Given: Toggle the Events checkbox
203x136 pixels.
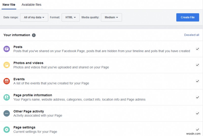Looking at the screenshot, I should [197, 81].
